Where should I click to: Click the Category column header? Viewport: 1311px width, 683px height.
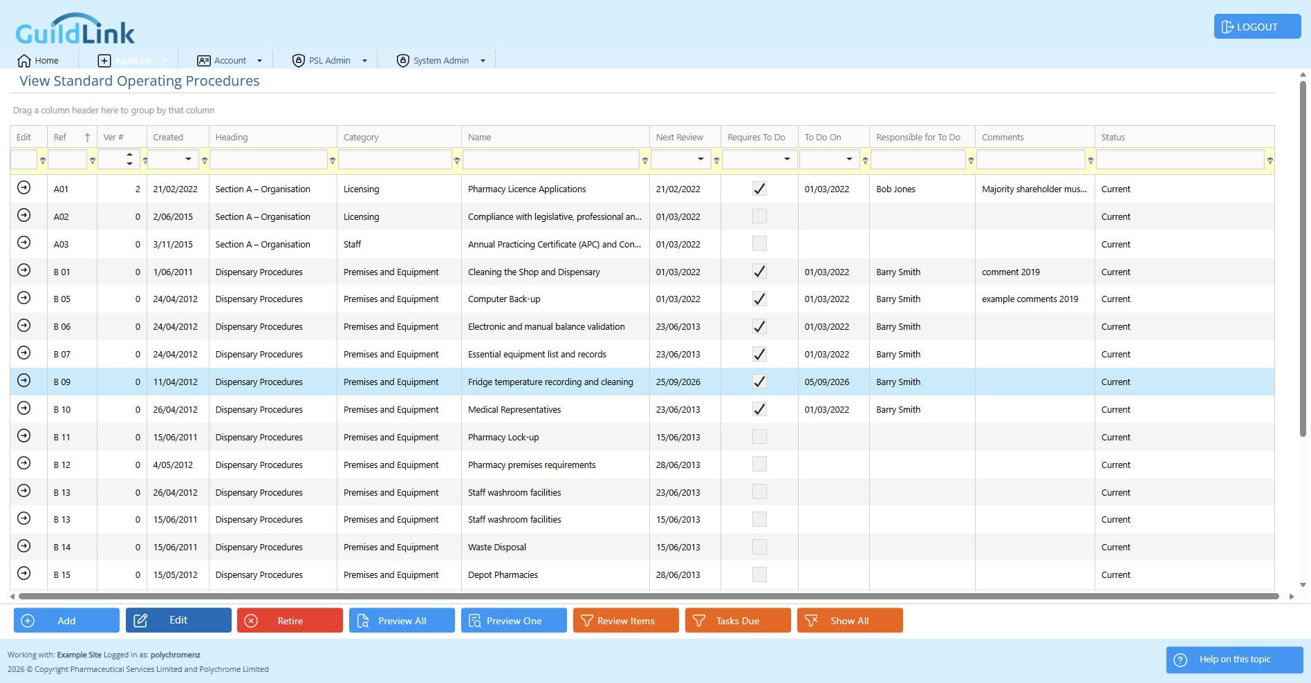point(399,137)
